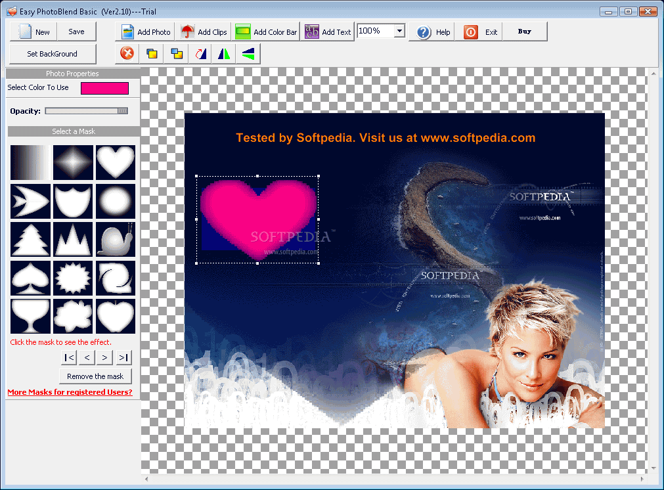Apply the heart mask
Screen dimensions: 664x490
pos(116,163)
